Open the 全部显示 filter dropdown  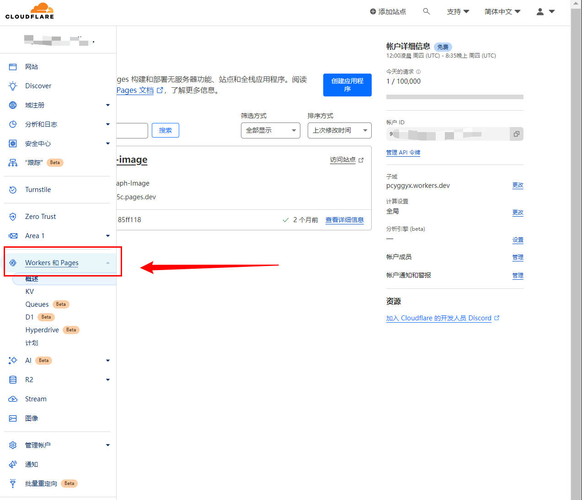[x=270, y=131]
